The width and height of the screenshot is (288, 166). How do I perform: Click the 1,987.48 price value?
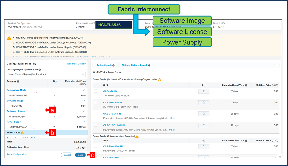pos(81,127)
